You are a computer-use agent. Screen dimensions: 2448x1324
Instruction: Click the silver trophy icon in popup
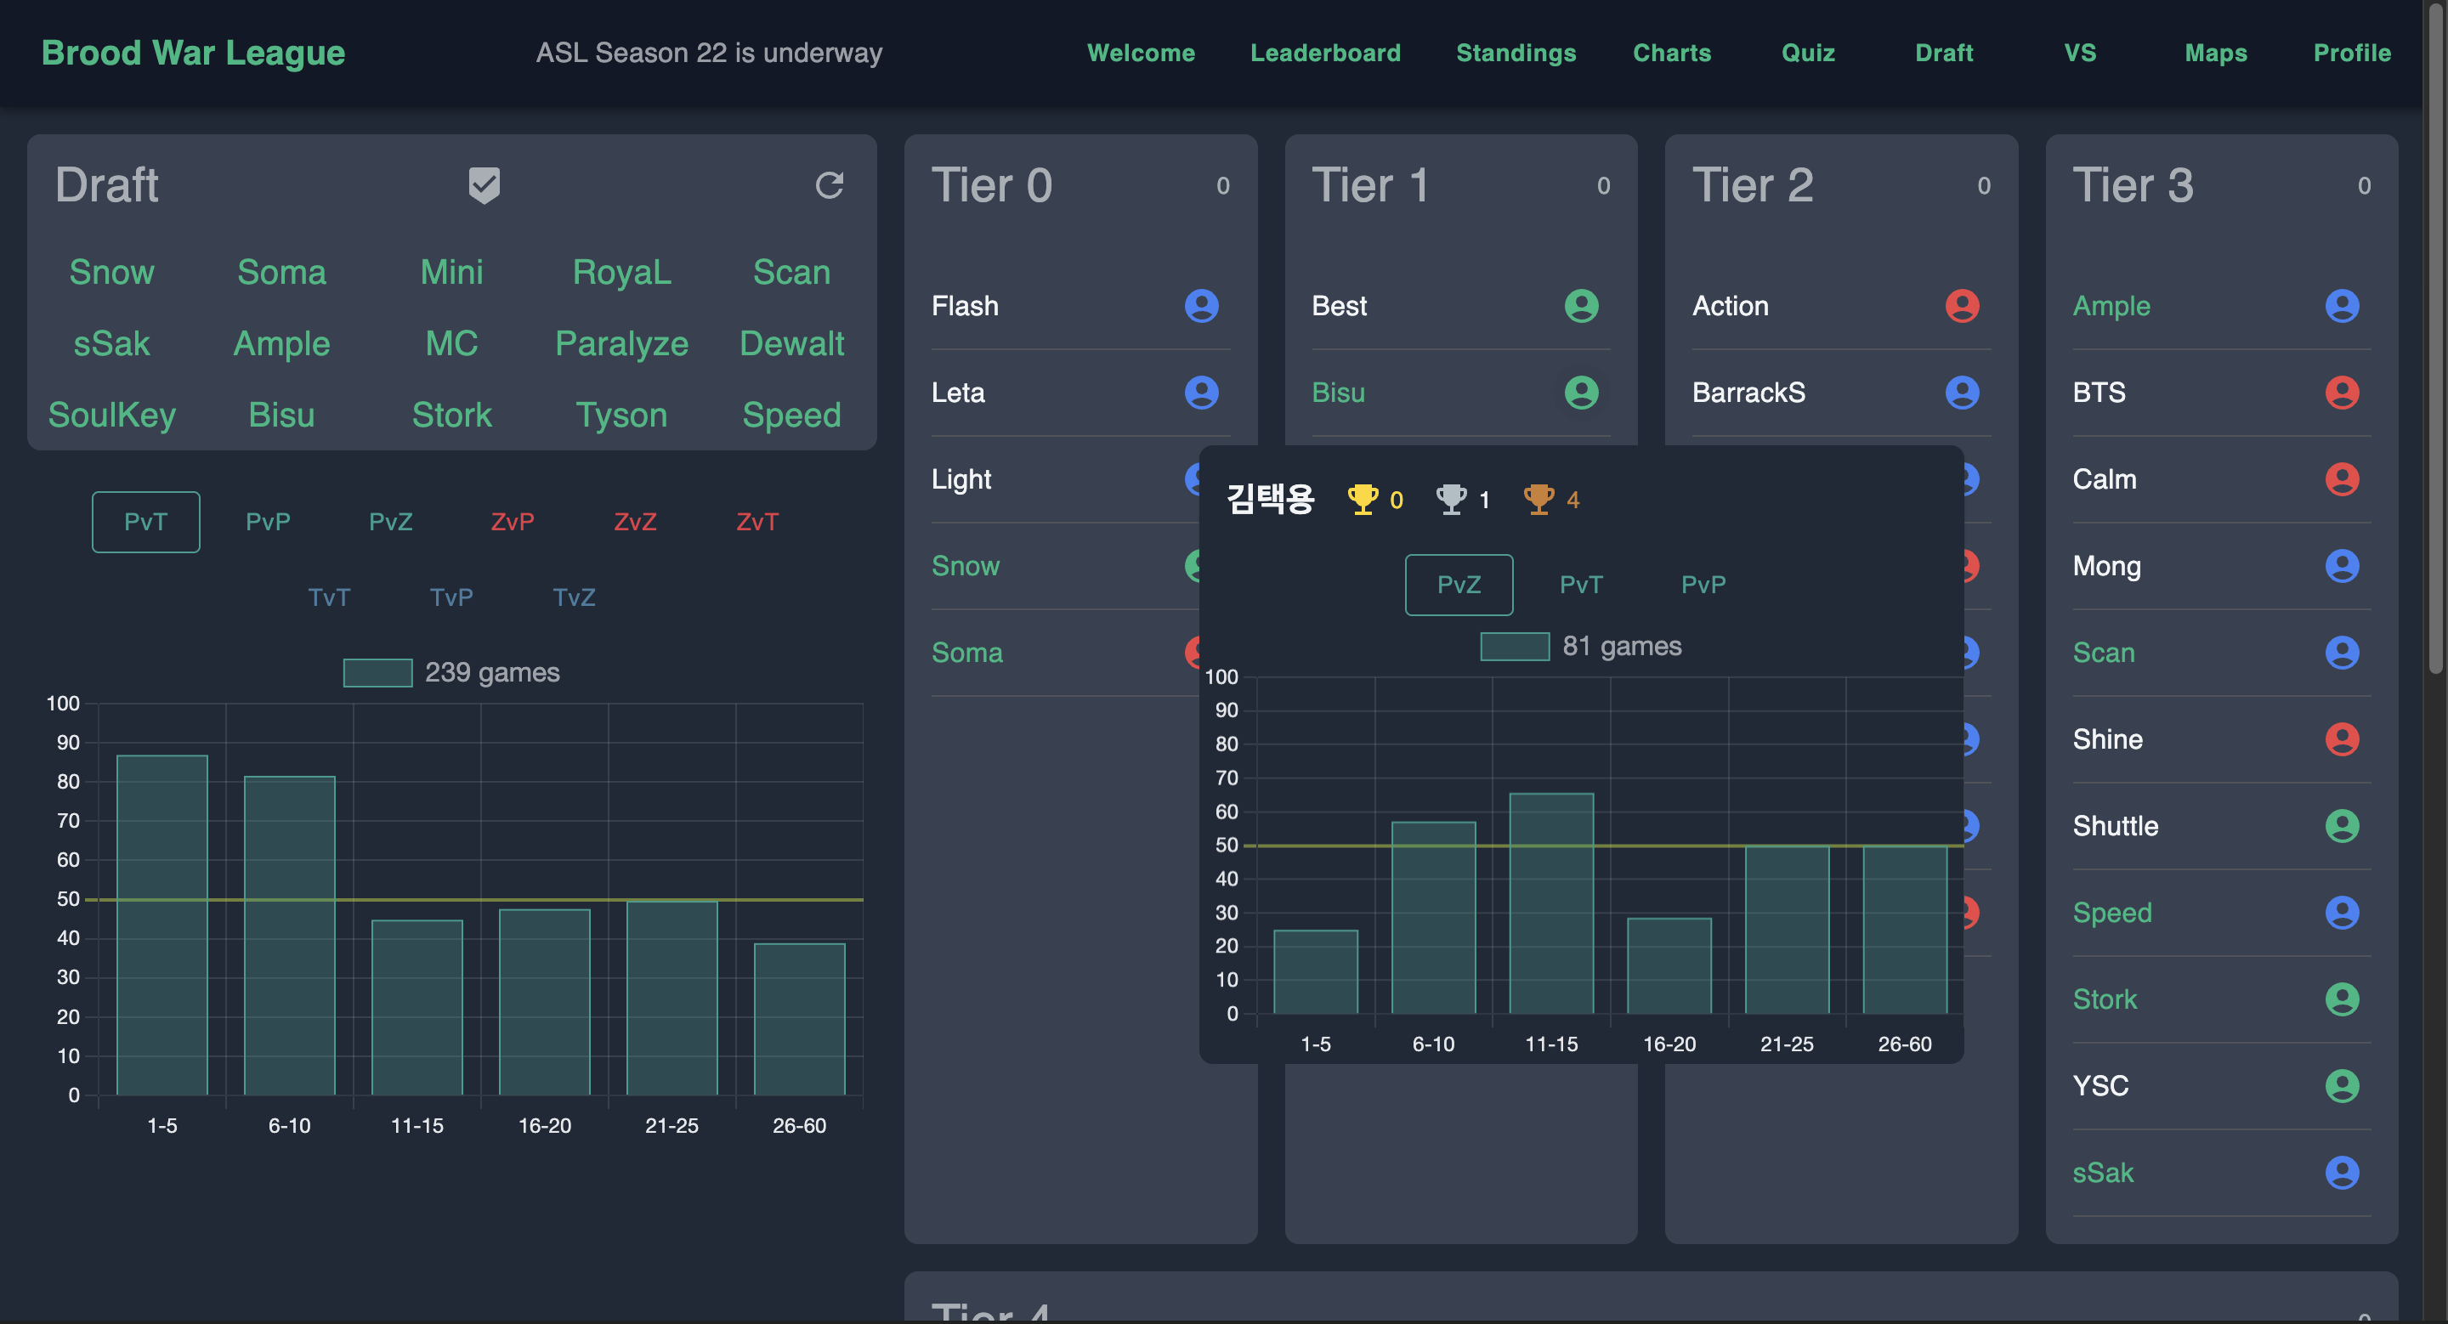(1451, 500)
